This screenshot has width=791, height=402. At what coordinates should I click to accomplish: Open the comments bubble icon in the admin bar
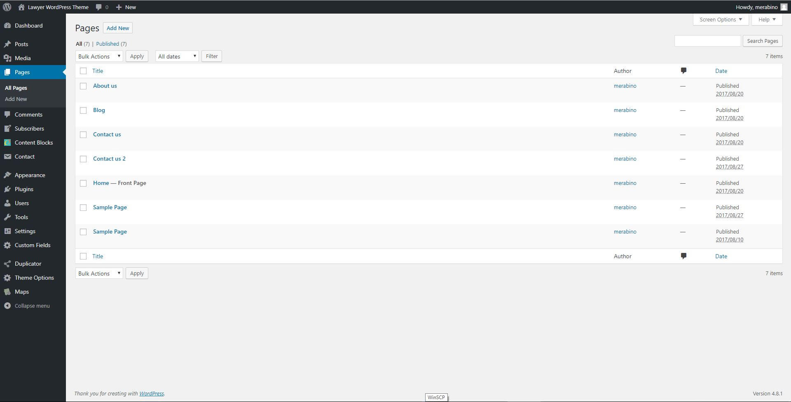pyautogui.click(x=98, y=7)
